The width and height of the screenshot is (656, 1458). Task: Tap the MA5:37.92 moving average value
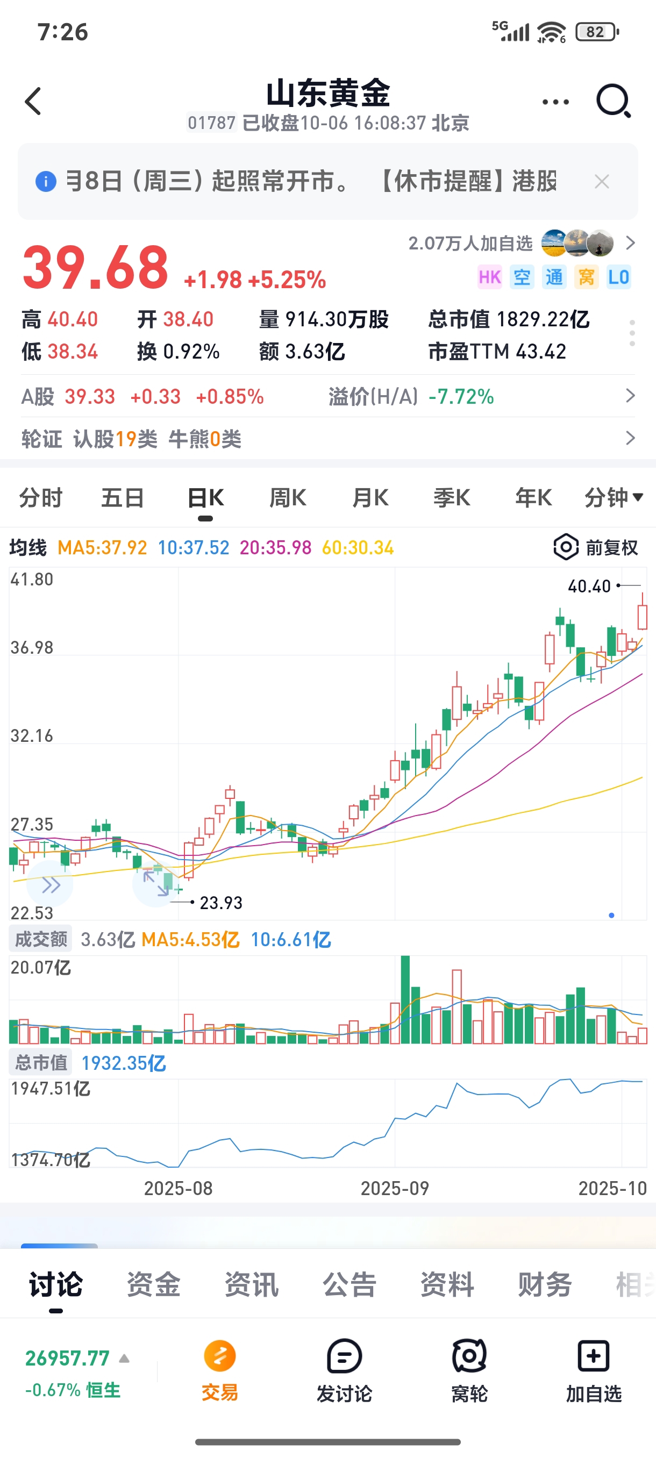103,548
